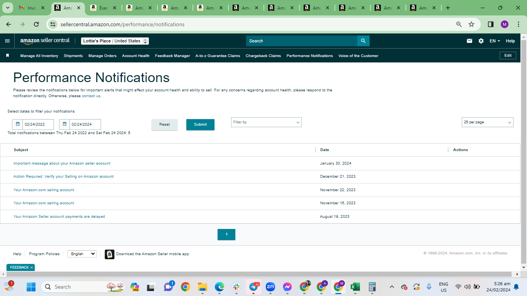Image resolution: width=527 pixels, height=296 pixels.
Task: Open Chrome side panel
Action: (491, 24)
